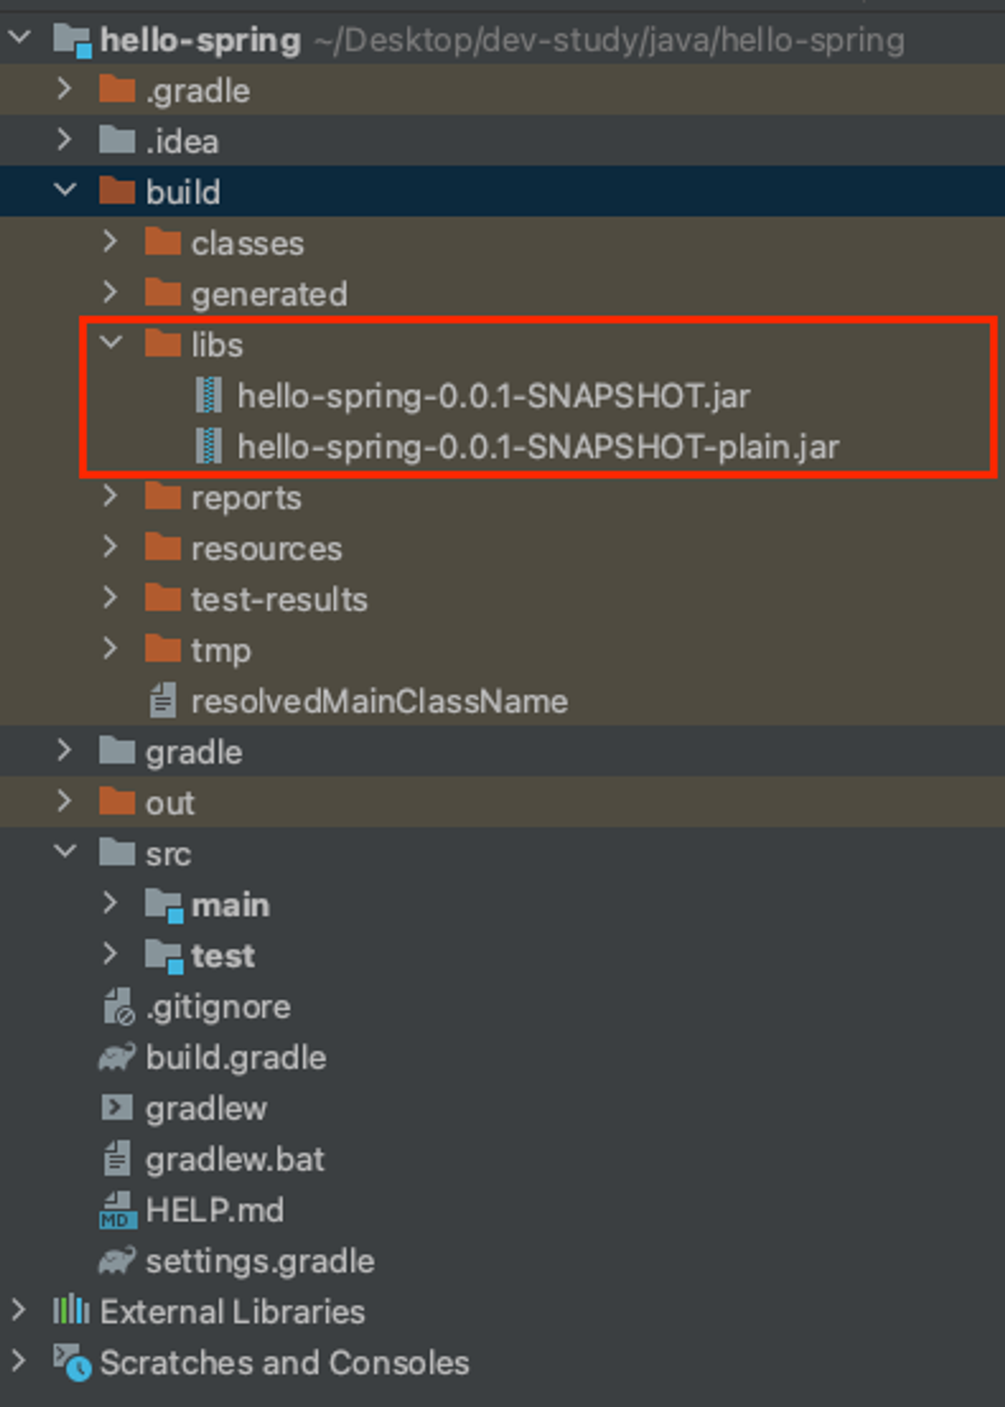Select the resolvedMainClassName file
Screen dimensions: 1005x1407
[379, 701]
